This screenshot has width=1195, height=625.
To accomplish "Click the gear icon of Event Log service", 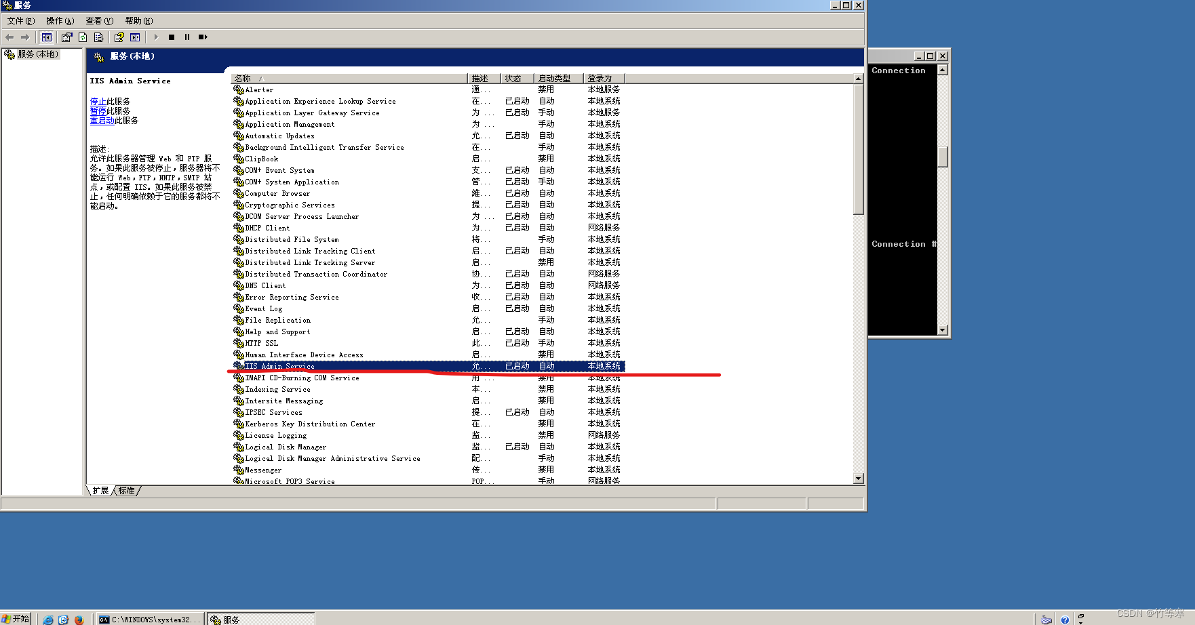I will click(238, 308).
